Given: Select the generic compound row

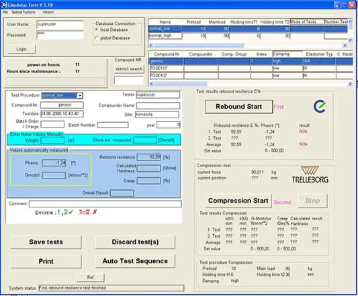Looking at the screenshot, I should coord(251,61).
